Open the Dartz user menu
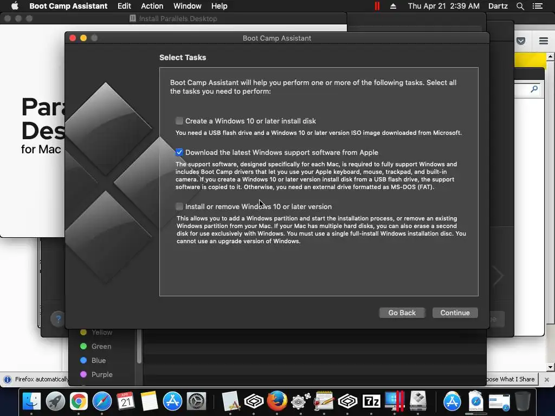The image size is (555, 416). pyautogui.click(x=498, y=6)
